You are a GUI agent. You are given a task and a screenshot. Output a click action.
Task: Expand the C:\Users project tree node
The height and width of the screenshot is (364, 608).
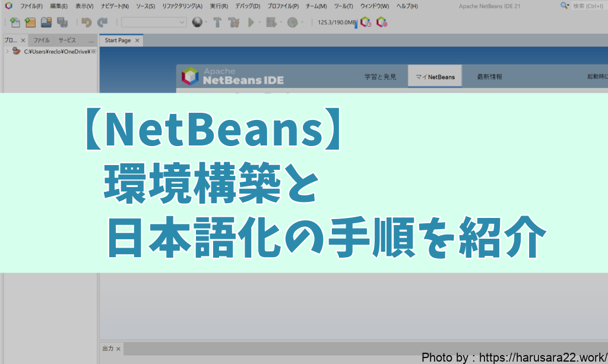(x=7, y=52)
